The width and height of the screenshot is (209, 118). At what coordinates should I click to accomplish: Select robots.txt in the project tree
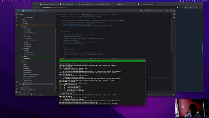(x=28, y=31)
